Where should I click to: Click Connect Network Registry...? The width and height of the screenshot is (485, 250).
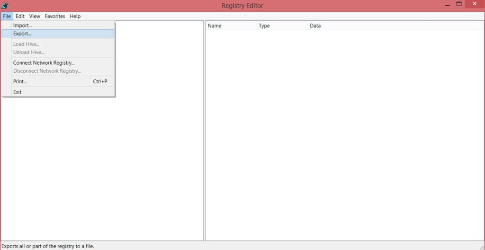tap(58, 63)
